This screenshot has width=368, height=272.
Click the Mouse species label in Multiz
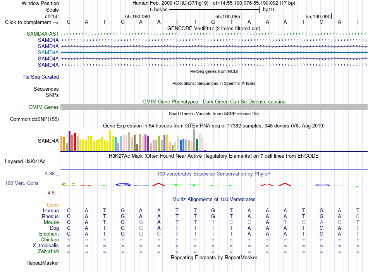click(x=51, y=222)
